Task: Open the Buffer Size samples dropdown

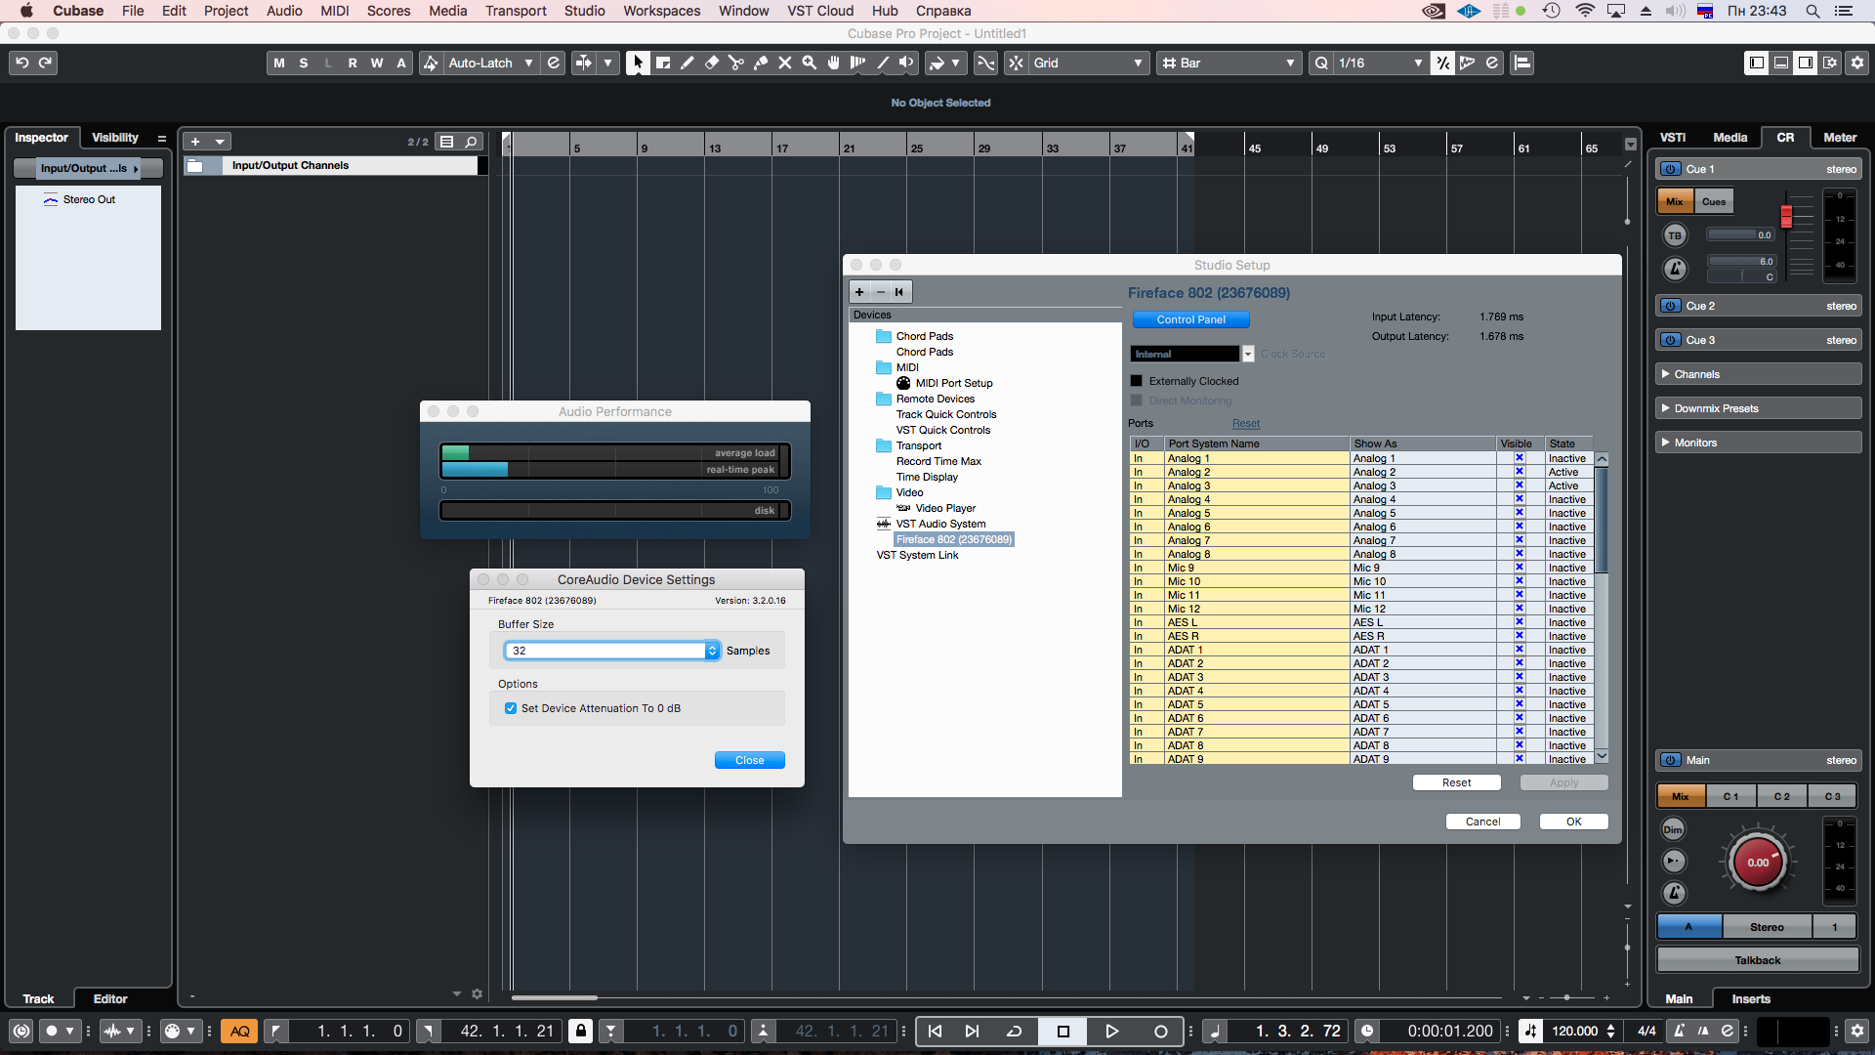Action: click(612, 651)
